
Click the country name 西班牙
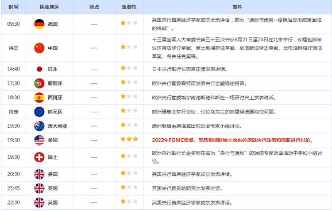coord(55,97)
